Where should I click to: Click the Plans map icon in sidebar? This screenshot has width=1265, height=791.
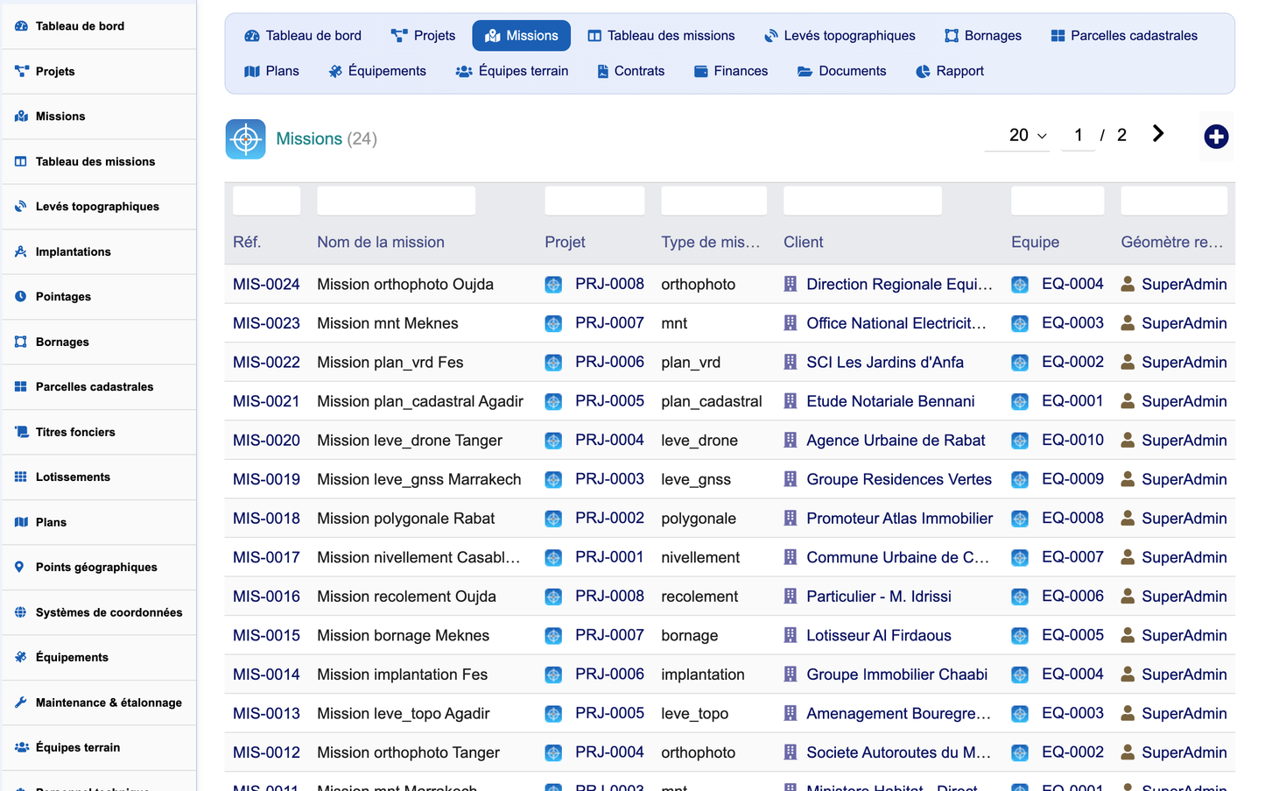[x=21, y=522]
